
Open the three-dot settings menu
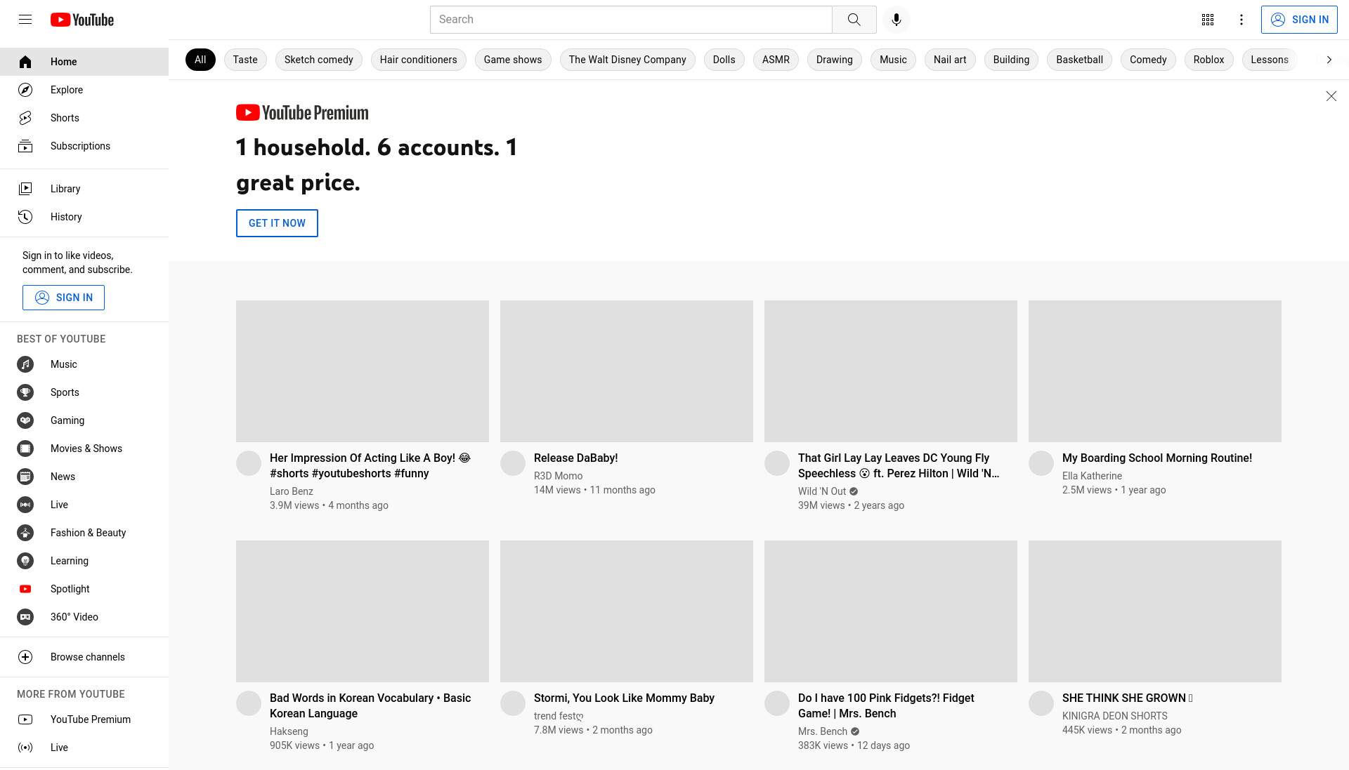1241,20
